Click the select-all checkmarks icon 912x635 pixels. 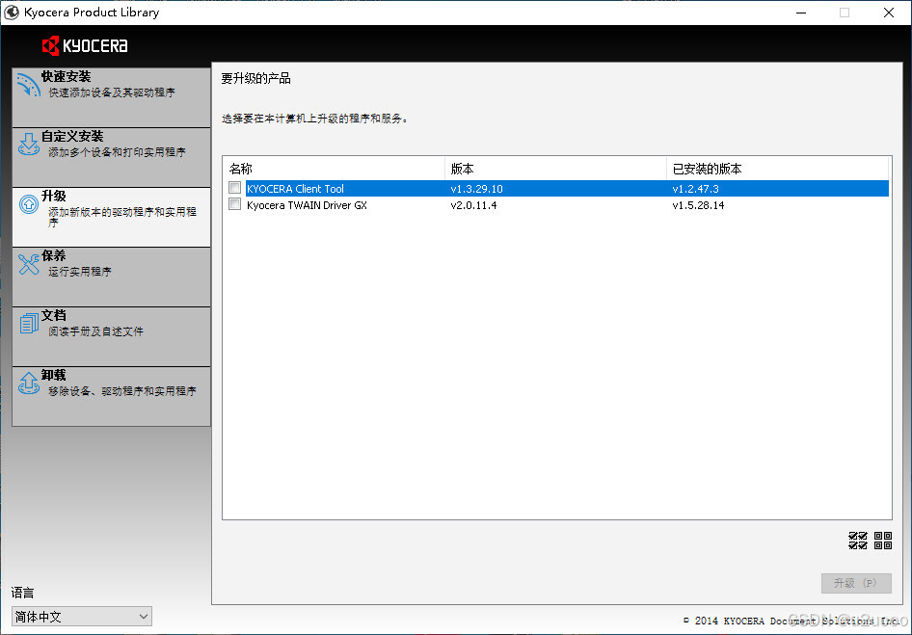[x=858, y=541]
